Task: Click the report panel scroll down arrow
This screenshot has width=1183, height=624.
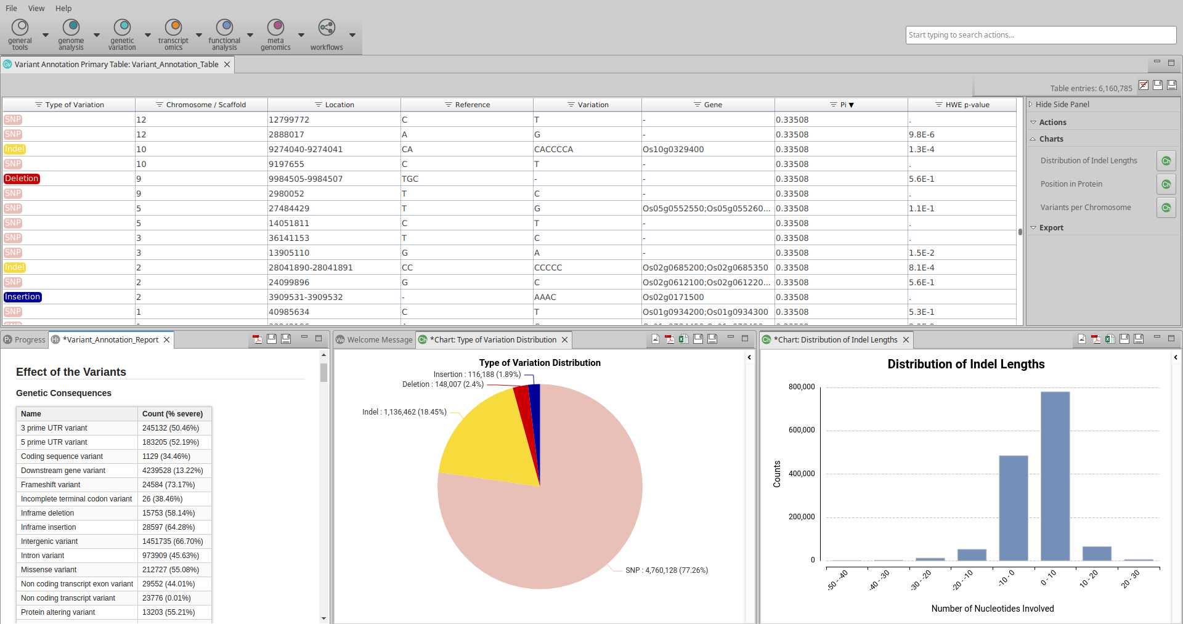Action: coord(323,618)
